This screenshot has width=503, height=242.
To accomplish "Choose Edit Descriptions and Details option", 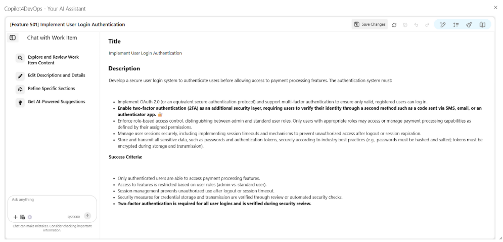I will point(56,75).
